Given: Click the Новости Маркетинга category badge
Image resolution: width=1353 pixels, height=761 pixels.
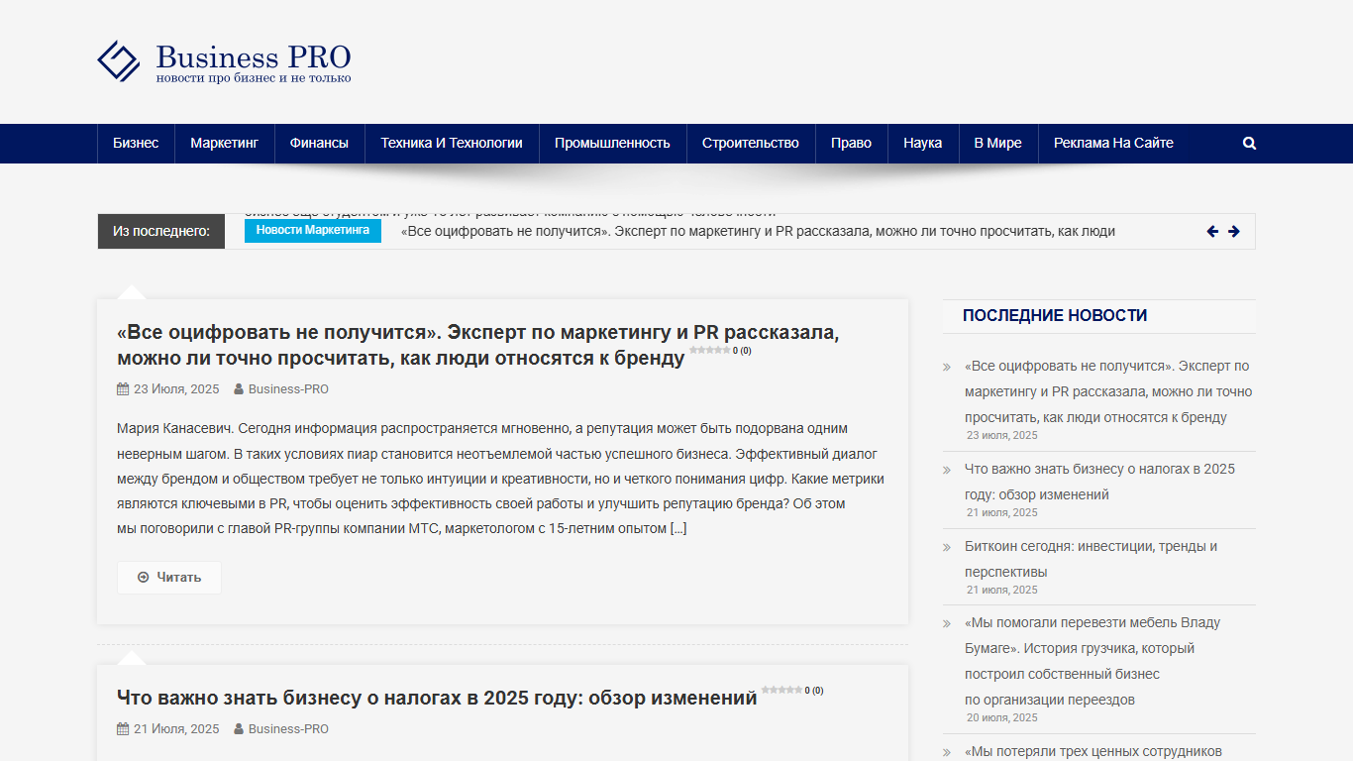Looking at the screenshot, I should click(313, 231).
